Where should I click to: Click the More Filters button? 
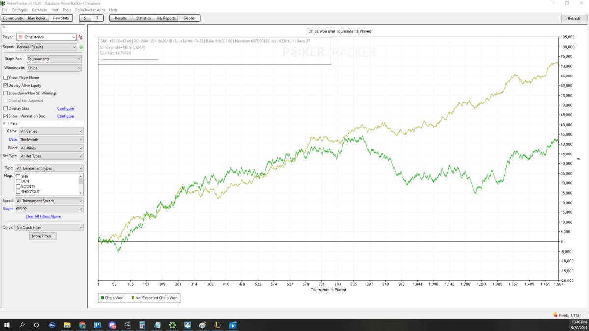(x=43, y=236)
